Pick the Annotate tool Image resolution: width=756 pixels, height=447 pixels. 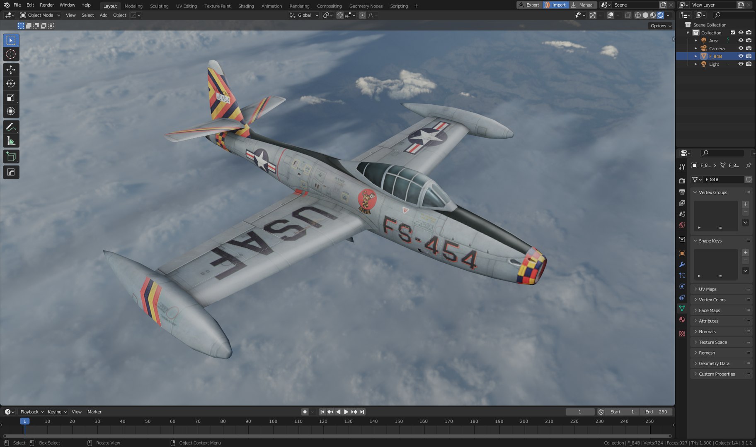11,127
